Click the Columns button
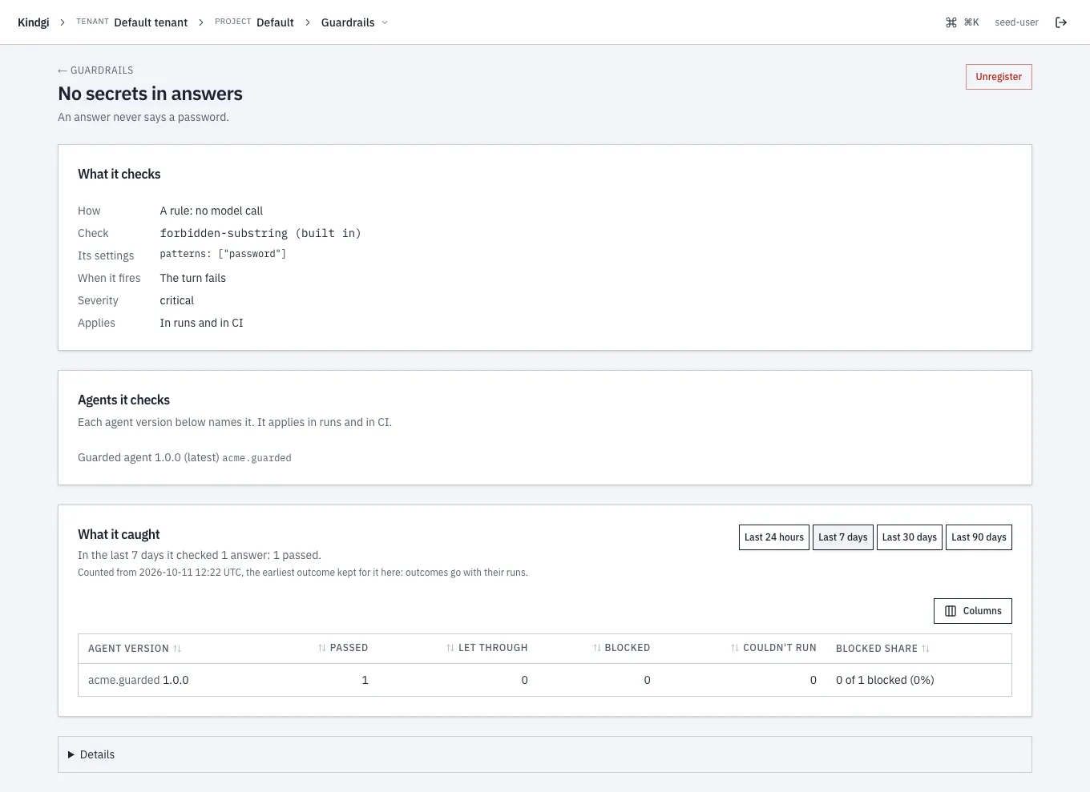1090x792 pixels. (973, 611)
